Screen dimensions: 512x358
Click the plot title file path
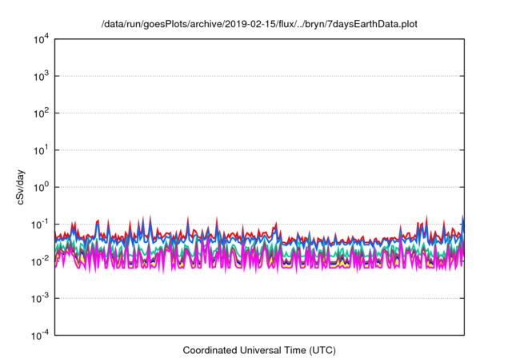pos(259,24)
